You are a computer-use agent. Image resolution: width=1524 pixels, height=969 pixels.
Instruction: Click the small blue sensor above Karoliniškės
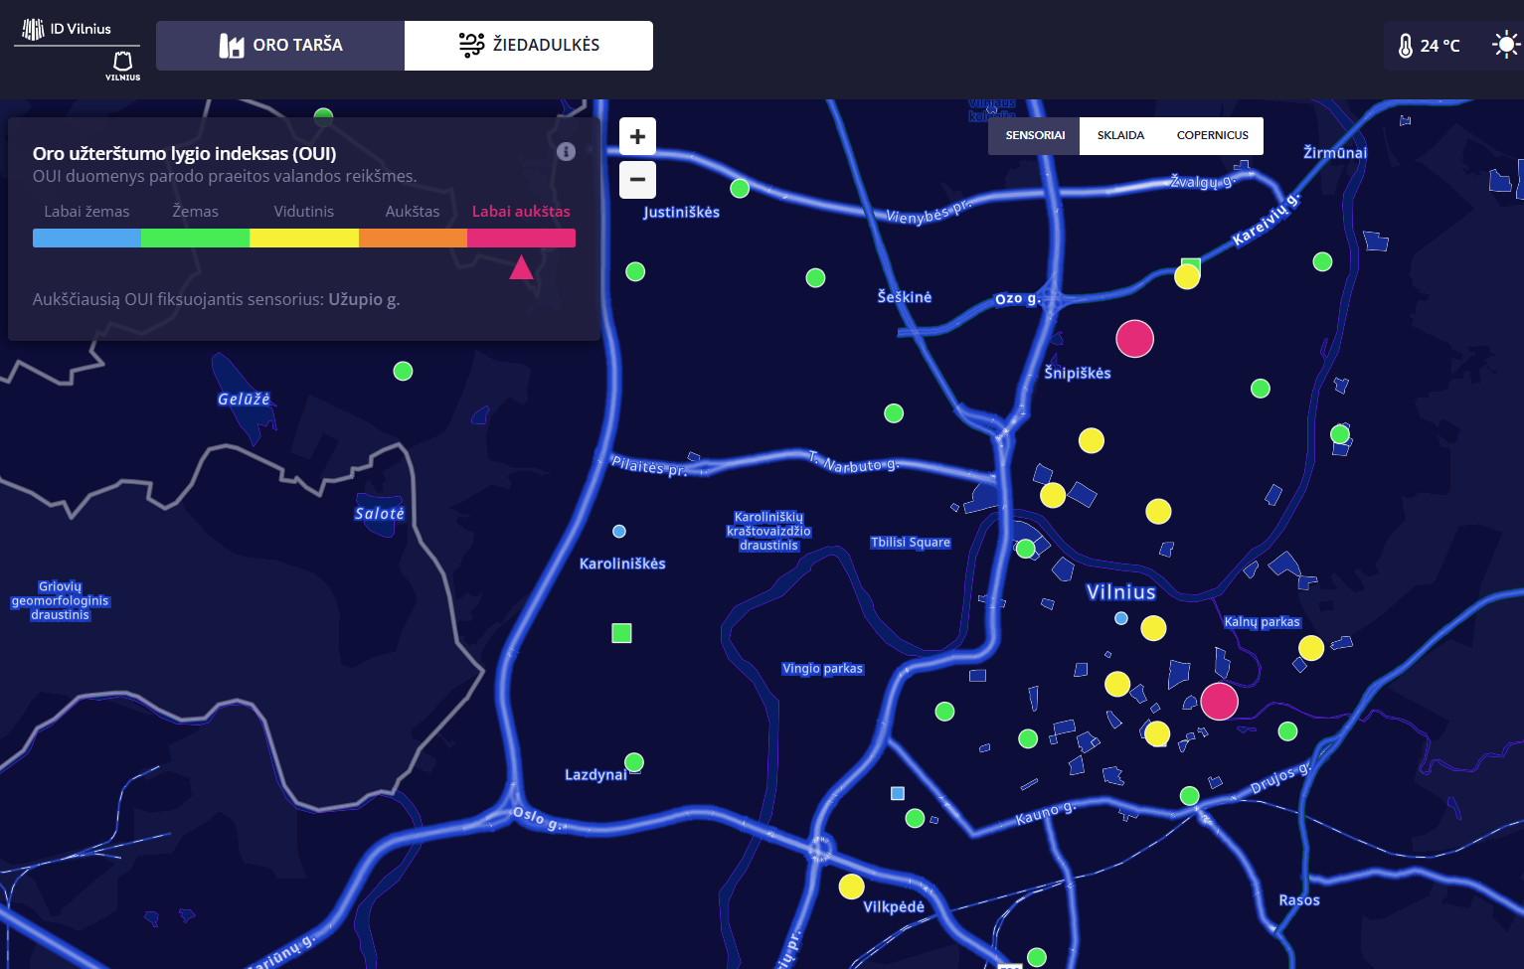click(x=619, y=532)
